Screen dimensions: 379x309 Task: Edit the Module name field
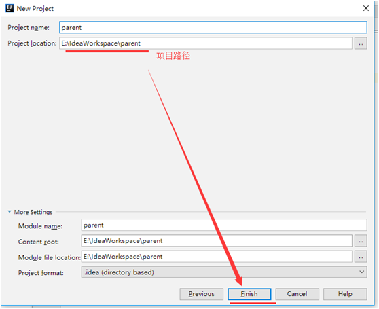[224, 225]
